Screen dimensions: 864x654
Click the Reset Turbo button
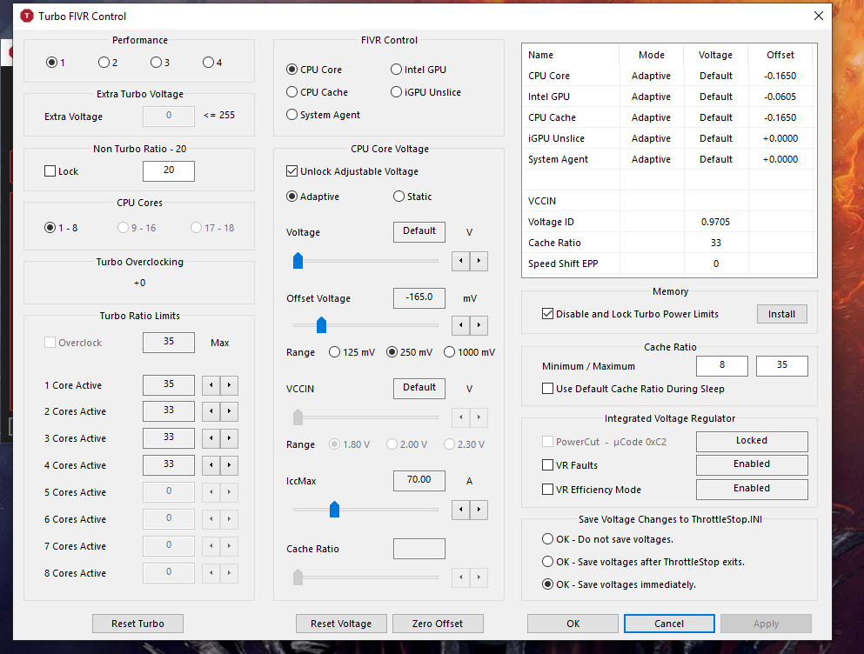(137, 624)
